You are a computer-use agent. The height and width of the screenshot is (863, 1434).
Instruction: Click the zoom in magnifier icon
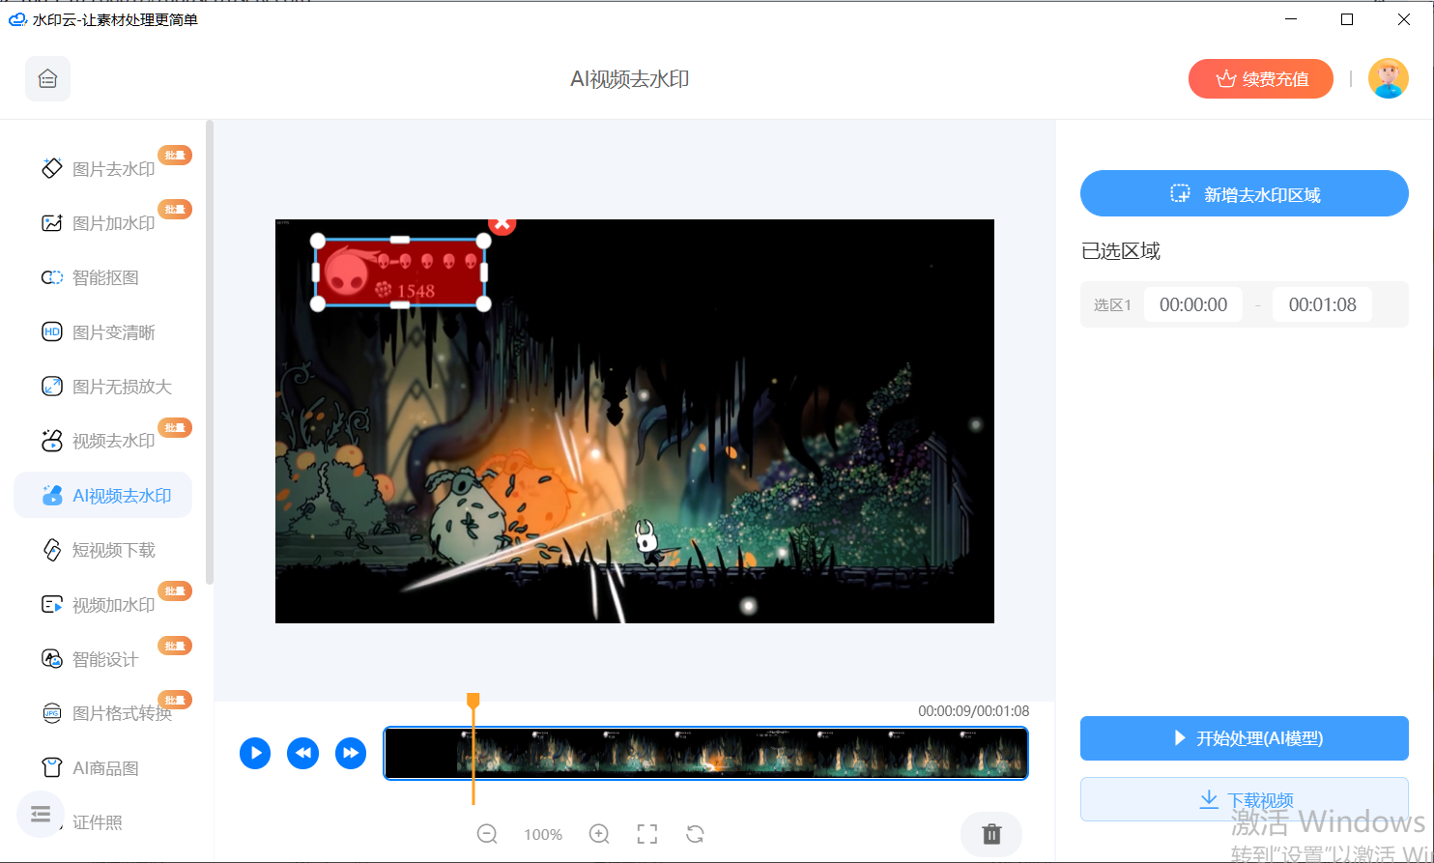599,834
